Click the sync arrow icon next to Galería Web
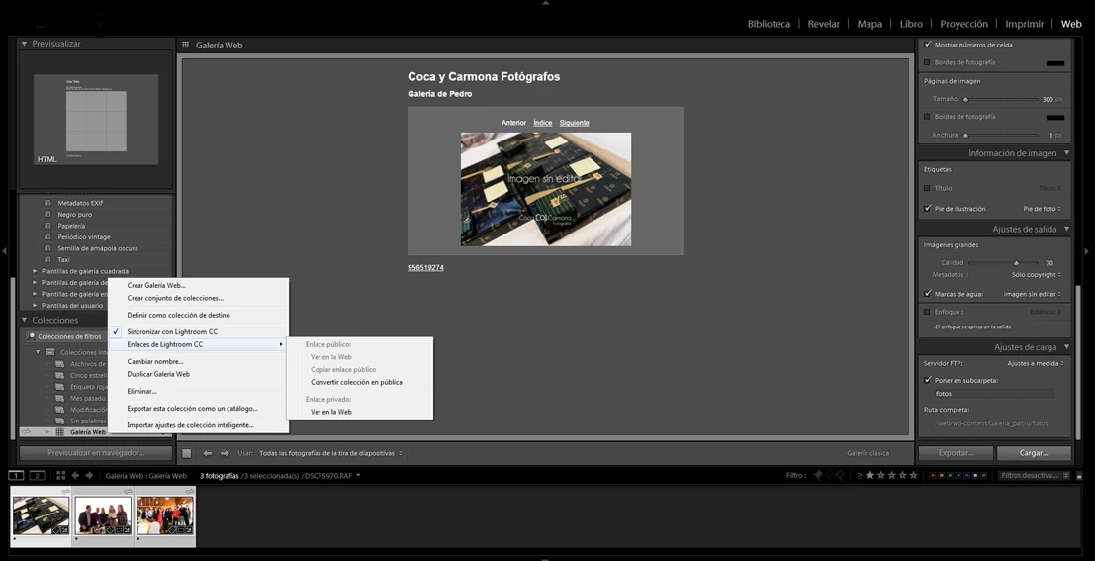This screenshot has height=561, width=1095. [27, 432]
